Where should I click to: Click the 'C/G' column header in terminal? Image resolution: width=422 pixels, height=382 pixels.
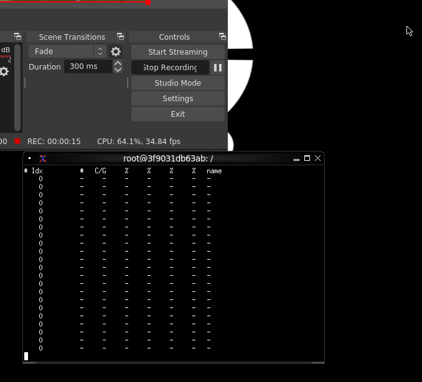[100, 171]
